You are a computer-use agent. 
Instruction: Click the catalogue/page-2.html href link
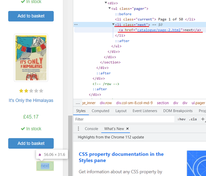[159, 30]
